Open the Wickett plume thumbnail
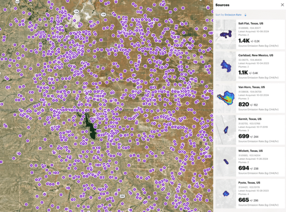Image resolution: width=286 pixels, height=212 pixels. pos(225,161)
